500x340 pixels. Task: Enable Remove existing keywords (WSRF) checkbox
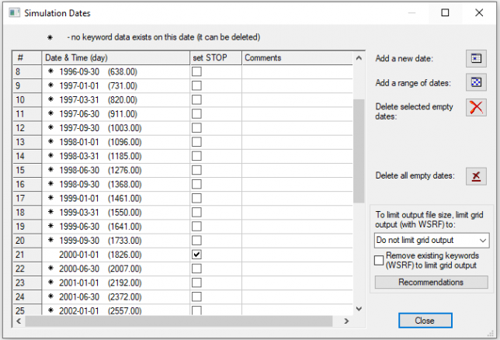pyautogui.click(x=379, y=261)
